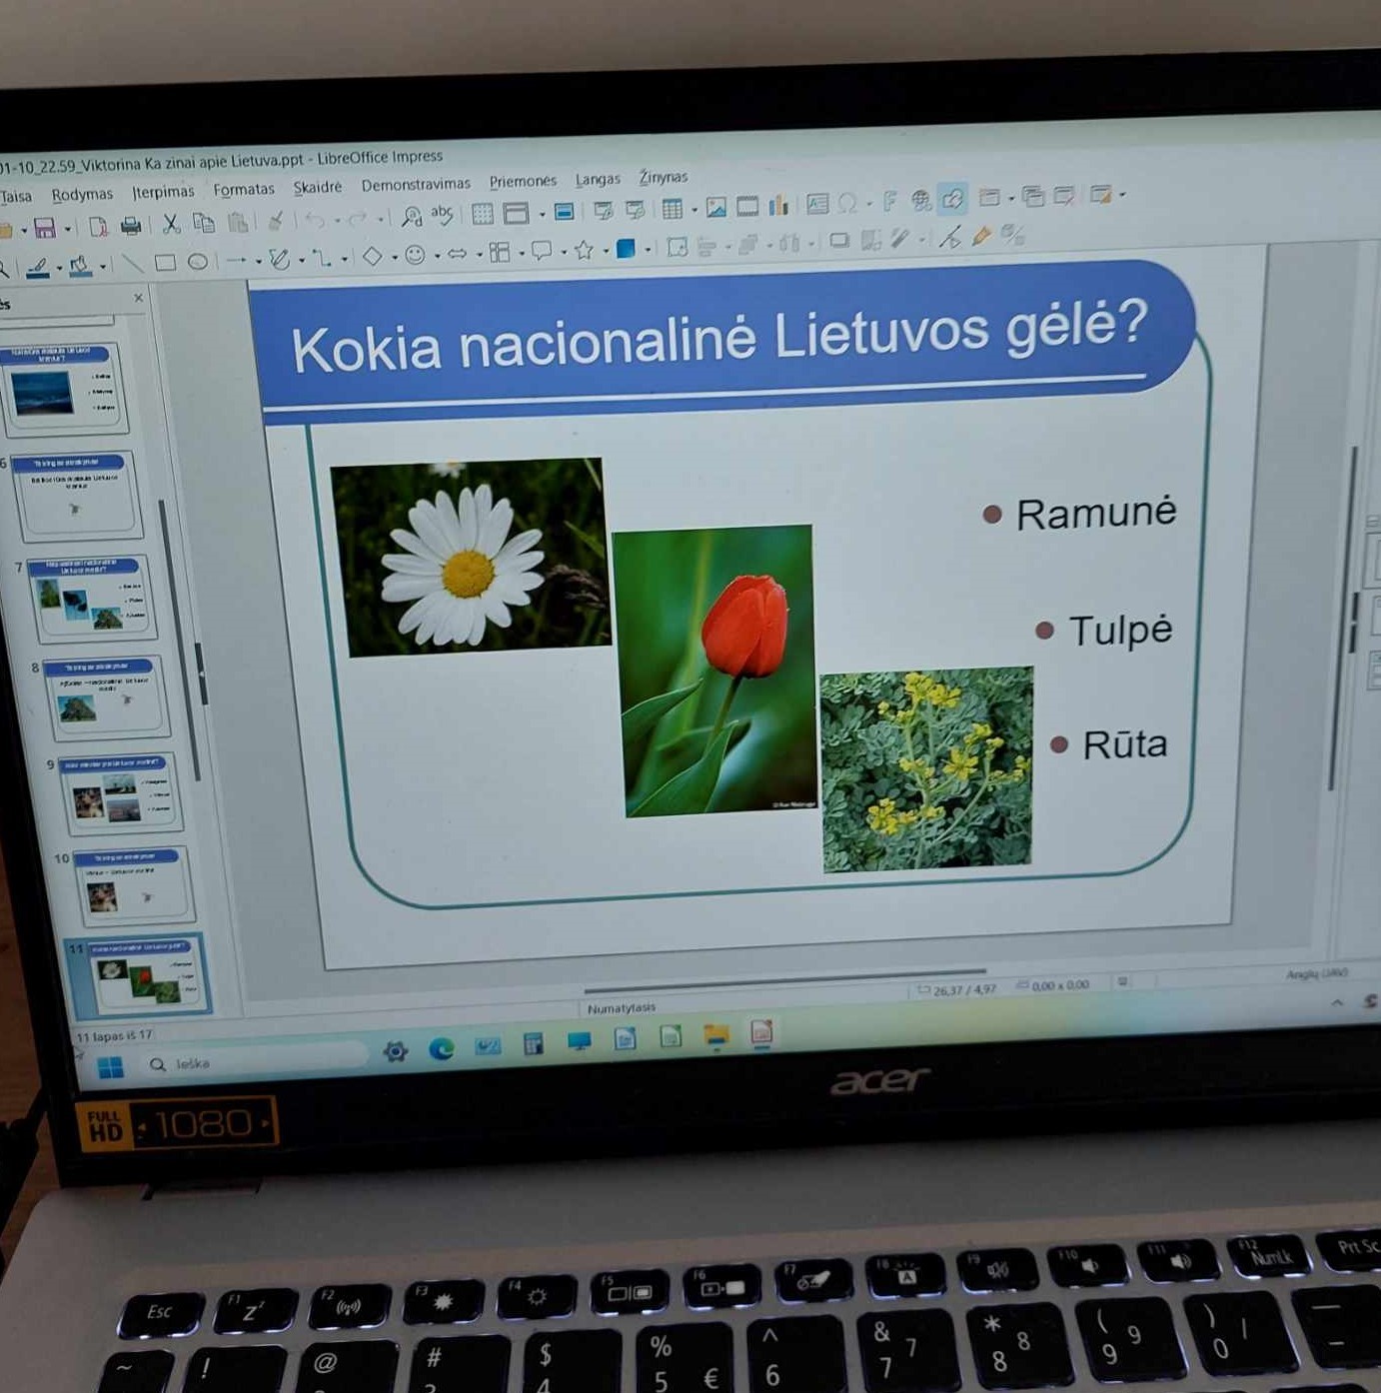Open the Skaidrė menu
The width and height of the screenshot is (1381, 1393).
[x=318, y=187]
